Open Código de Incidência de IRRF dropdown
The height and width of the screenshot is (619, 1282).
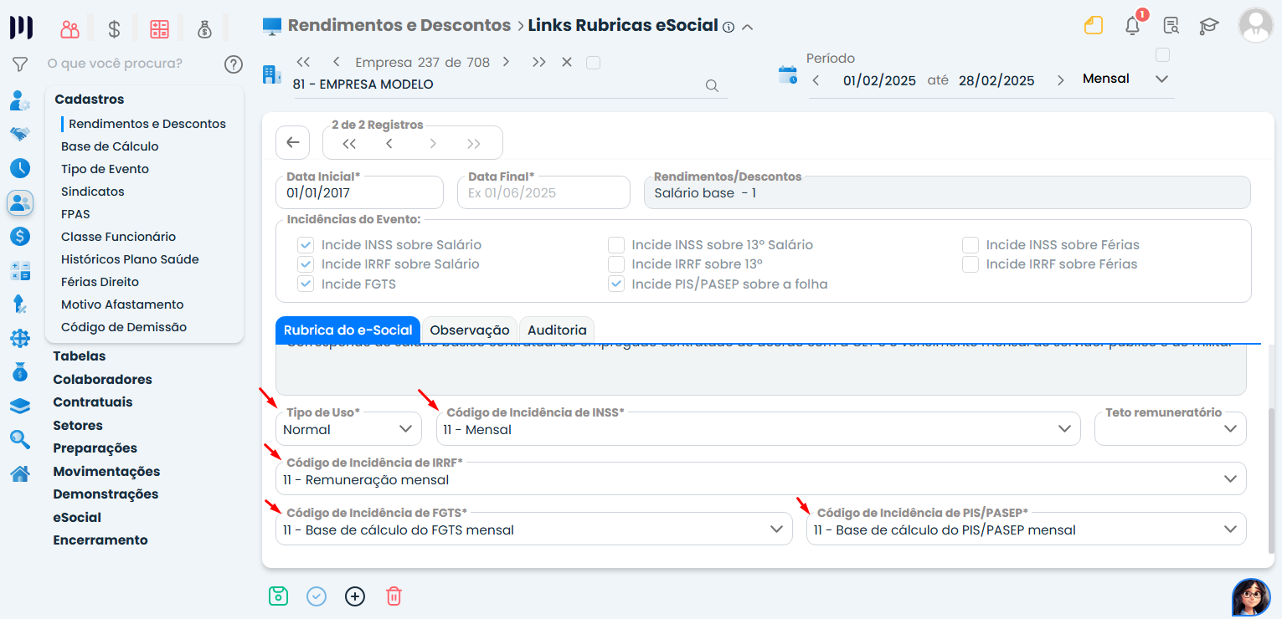[x=761, y=479]
